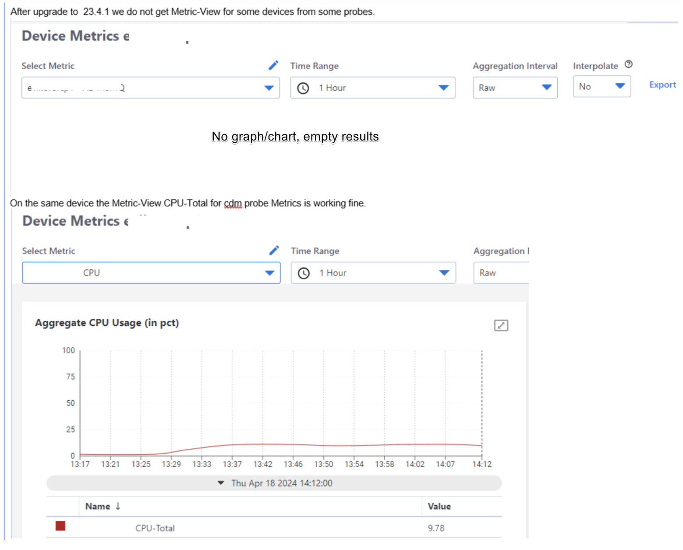Click clock icon in lower Time Range

pyautogui.click(x=304, y=273)
